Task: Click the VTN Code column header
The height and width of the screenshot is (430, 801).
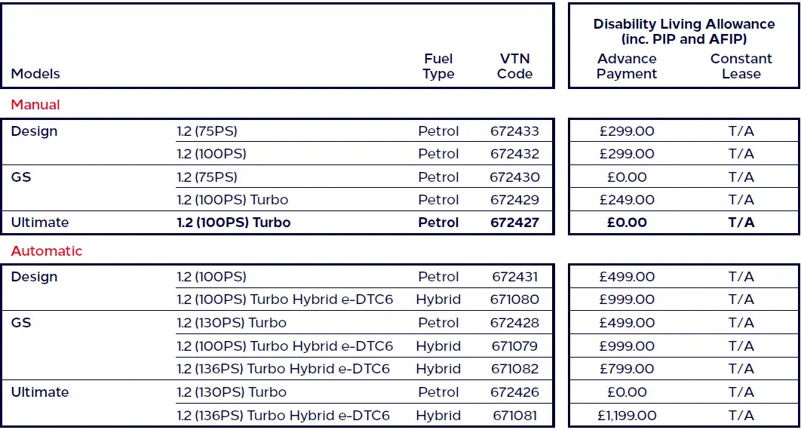Action: click(x=515, y=66)
